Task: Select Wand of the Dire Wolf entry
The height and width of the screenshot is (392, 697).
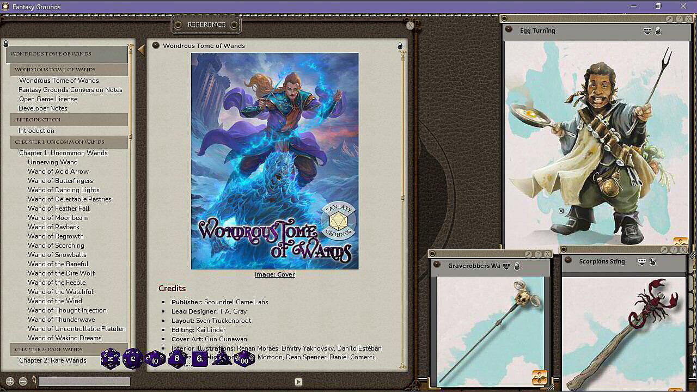Action: click(x=62, y=273)
